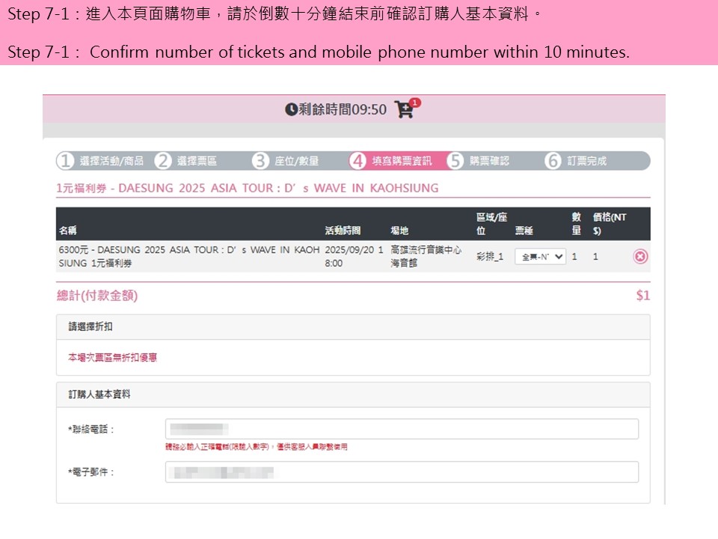Click the 電子郵件 email input field
This screenshot has height=539, width=718.
click(x=402, y=472)
